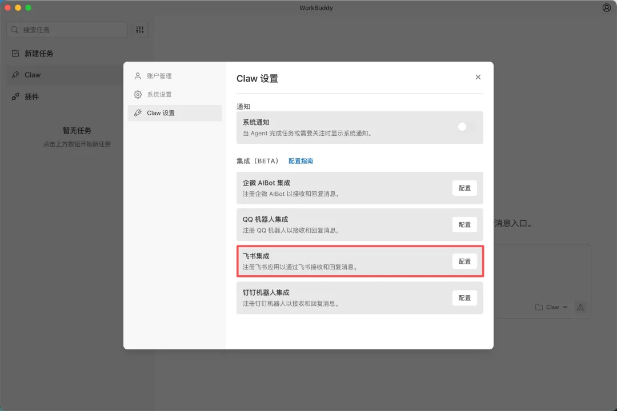The height and width of the screenshot is (411, 617).
Task: Select 新建任务 in main sidebar
Action: (x=77, y=54)
